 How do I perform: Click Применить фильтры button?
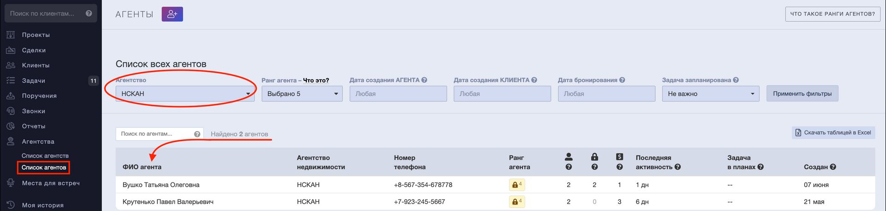802,94
